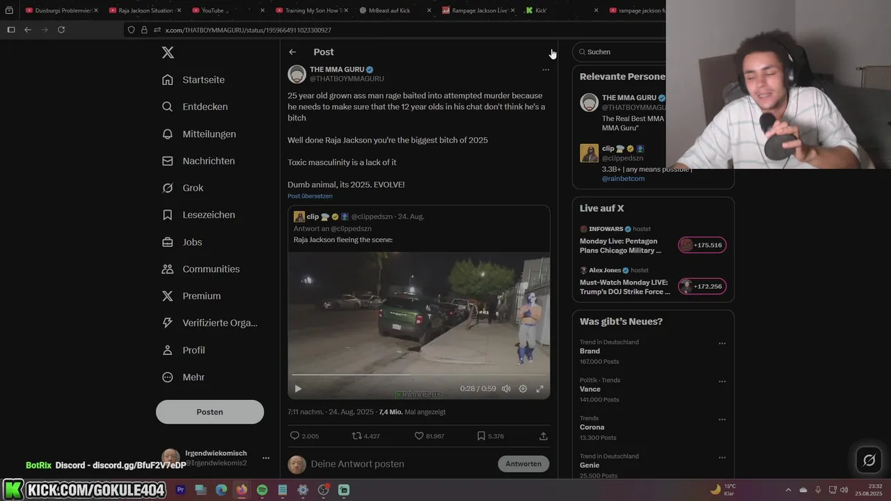This screenshot has width=891, height=501.
Task: Open three-dot menu on MMA GURU post
Action: (546, 70)
